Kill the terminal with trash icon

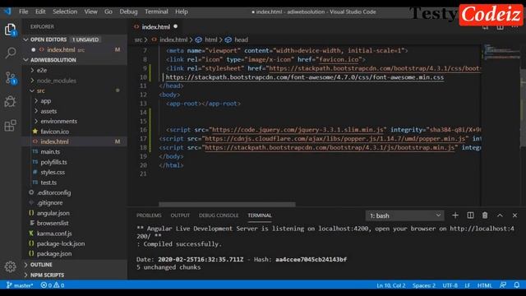pos(485,215)
